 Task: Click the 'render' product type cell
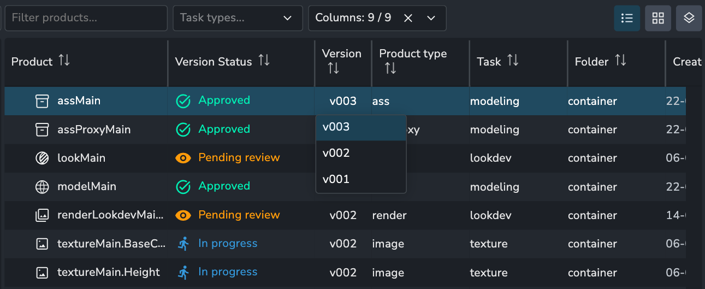pyautogui.click(x=389, y=215)
